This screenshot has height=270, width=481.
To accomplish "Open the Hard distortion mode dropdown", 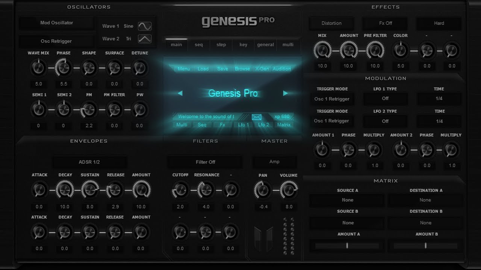I will pyautogui.click(x=439, y=23).
